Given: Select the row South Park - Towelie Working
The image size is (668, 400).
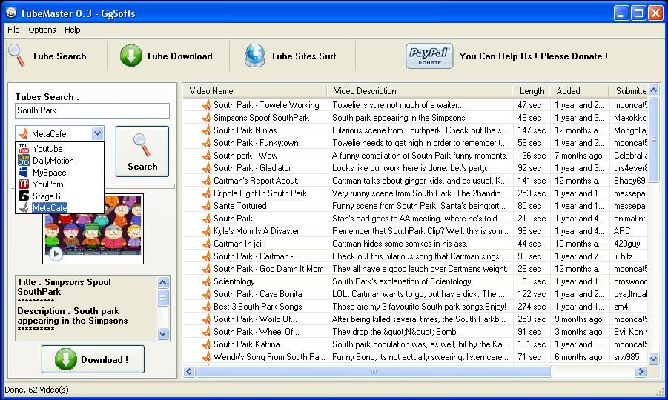Looking at the screenshot, I should click(415, 105).
